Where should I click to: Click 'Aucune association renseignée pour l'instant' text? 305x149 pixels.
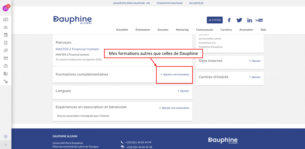(x=84, y=116)
